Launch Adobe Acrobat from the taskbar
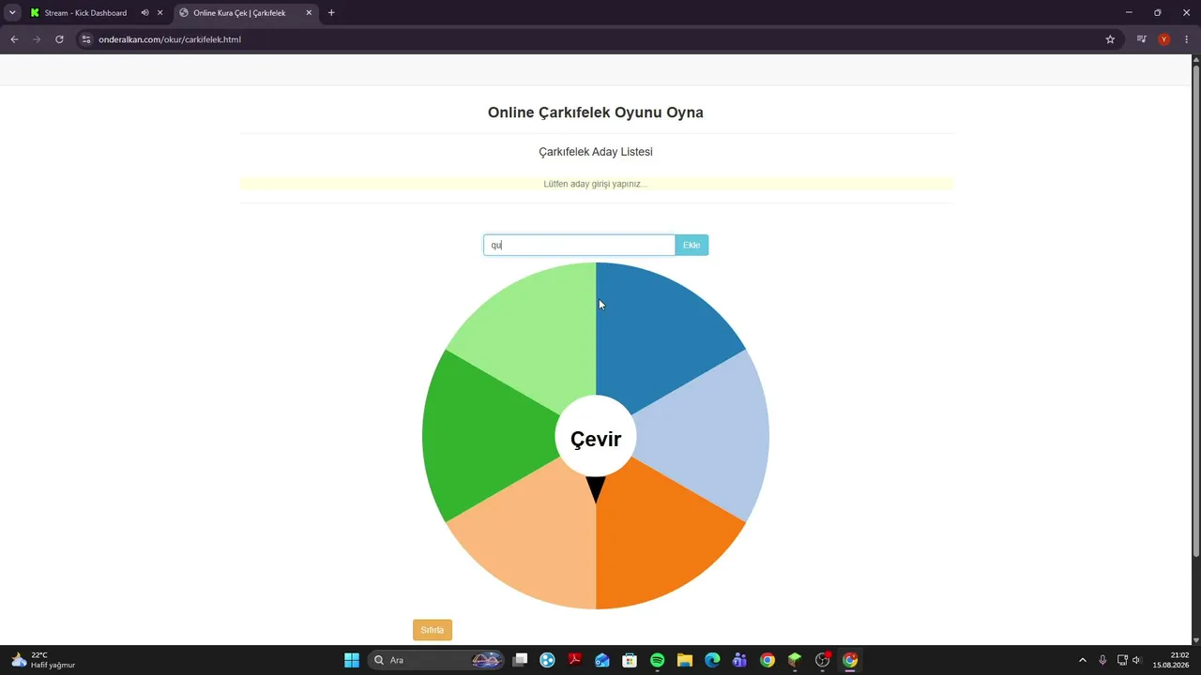1201x675 pixels. click(x=574, y=660)
